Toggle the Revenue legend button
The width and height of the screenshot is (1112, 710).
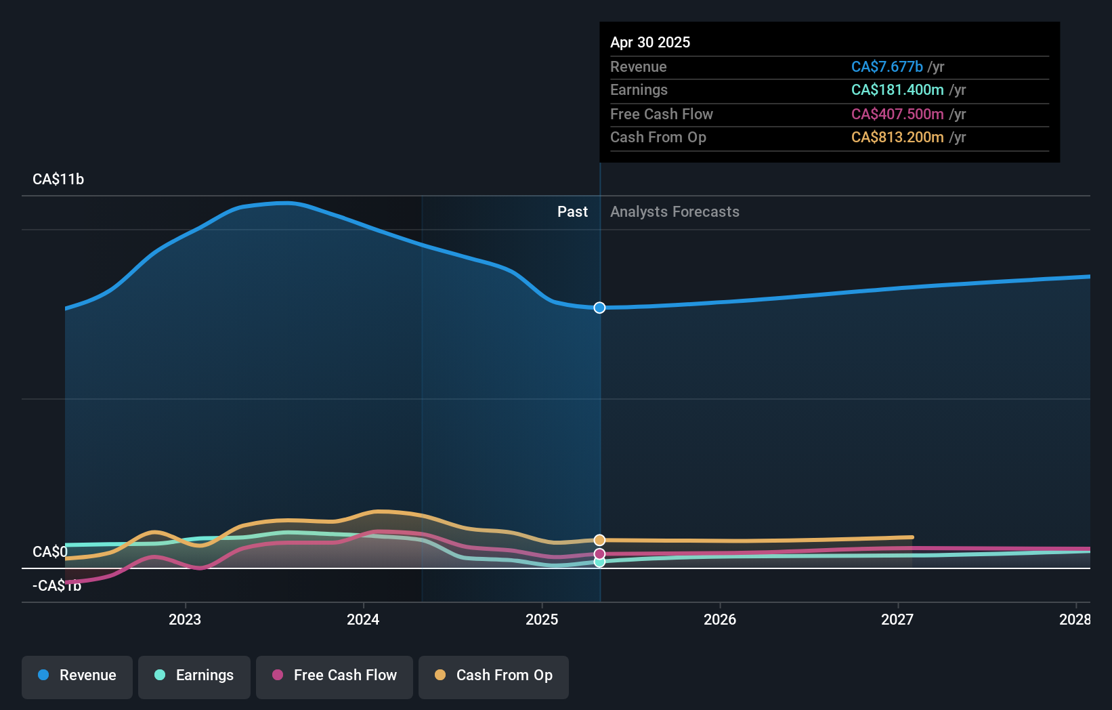[x=77, y=677]
